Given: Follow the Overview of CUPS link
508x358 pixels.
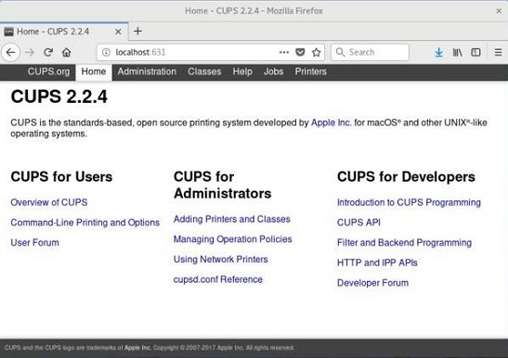Looking at the screenshot, I should tap(49, 202).
